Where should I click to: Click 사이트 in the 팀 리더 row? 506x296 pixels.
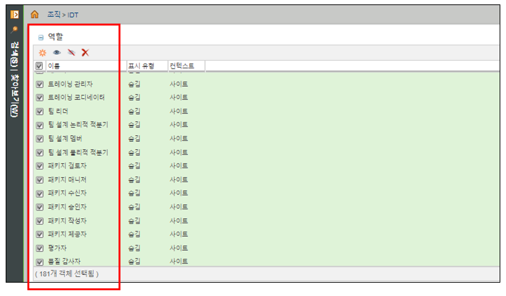[179, 111]
